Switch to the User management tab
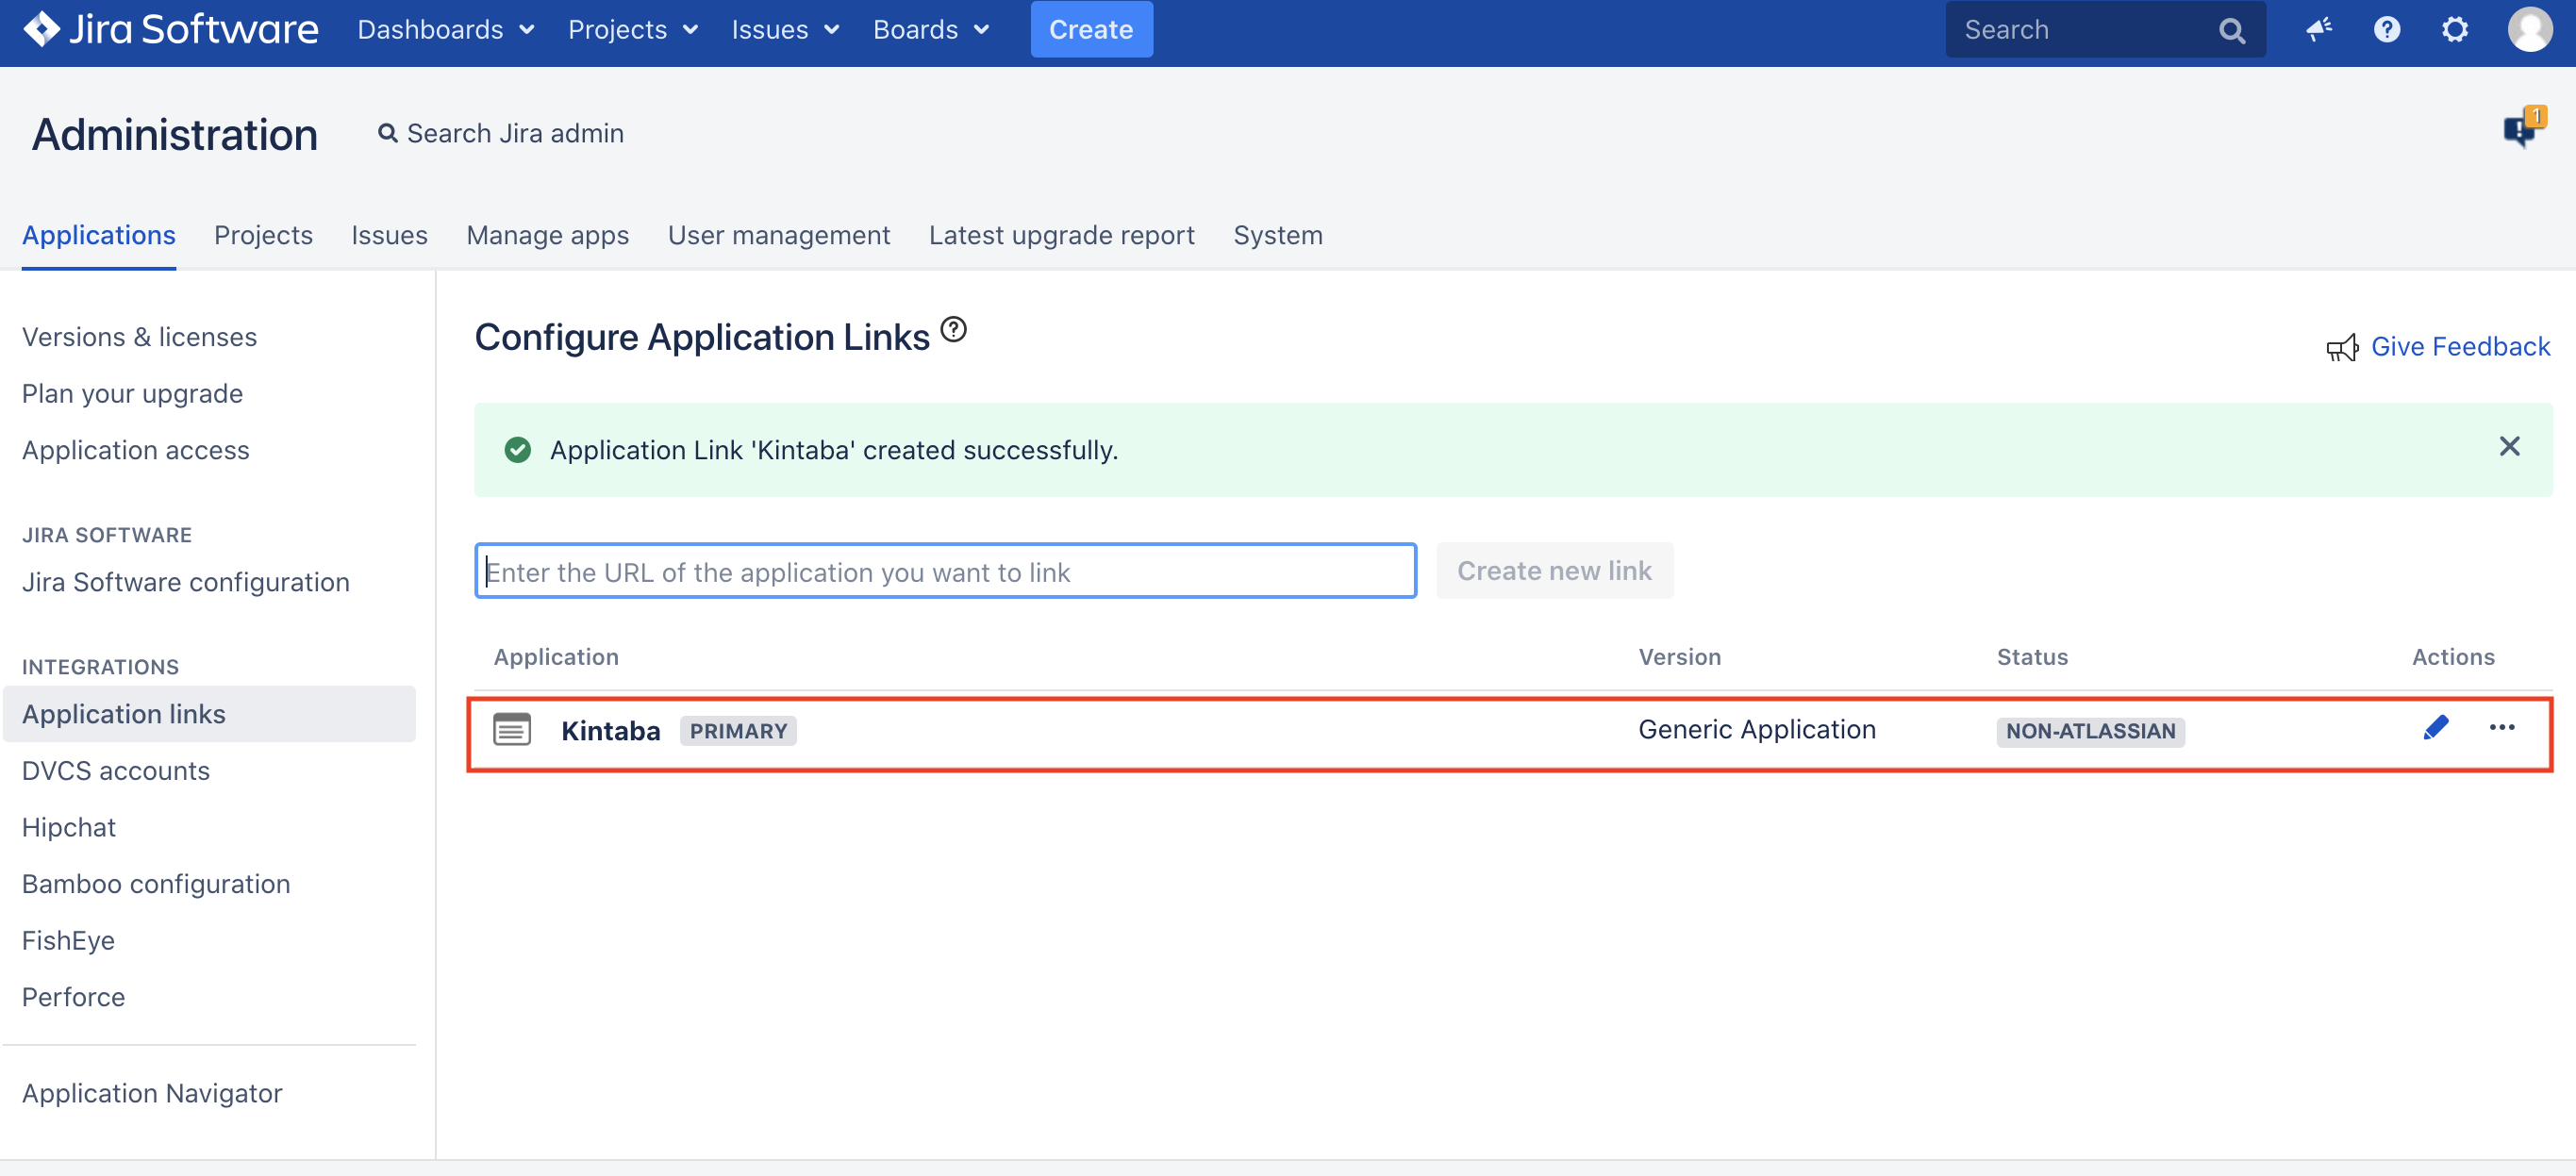 (x=778, y=235)
